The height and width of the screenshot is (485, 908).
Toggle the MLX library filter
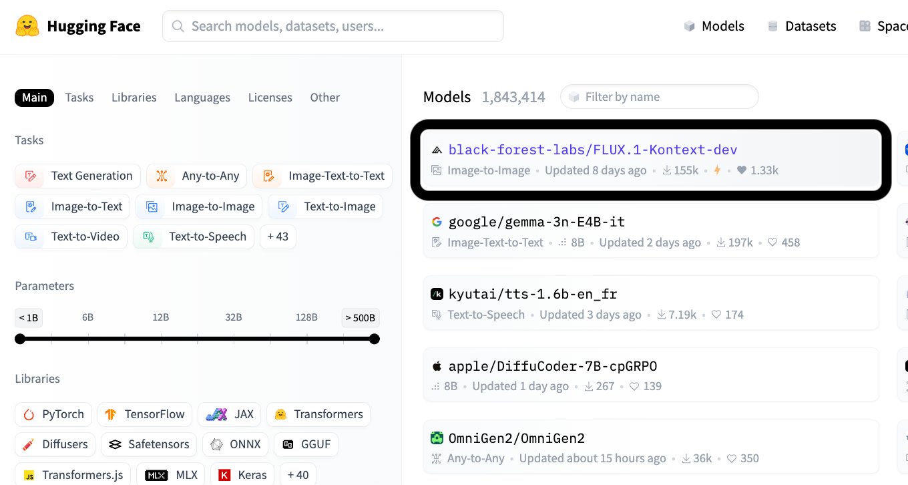click(171, 475)
